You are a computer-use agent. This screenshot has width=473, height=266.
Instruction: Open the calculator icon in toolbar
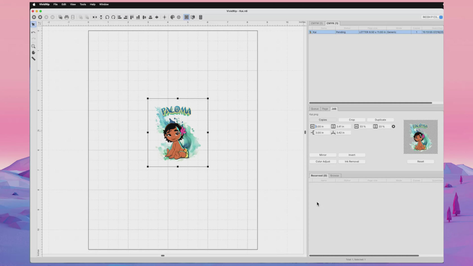(200, 17)
